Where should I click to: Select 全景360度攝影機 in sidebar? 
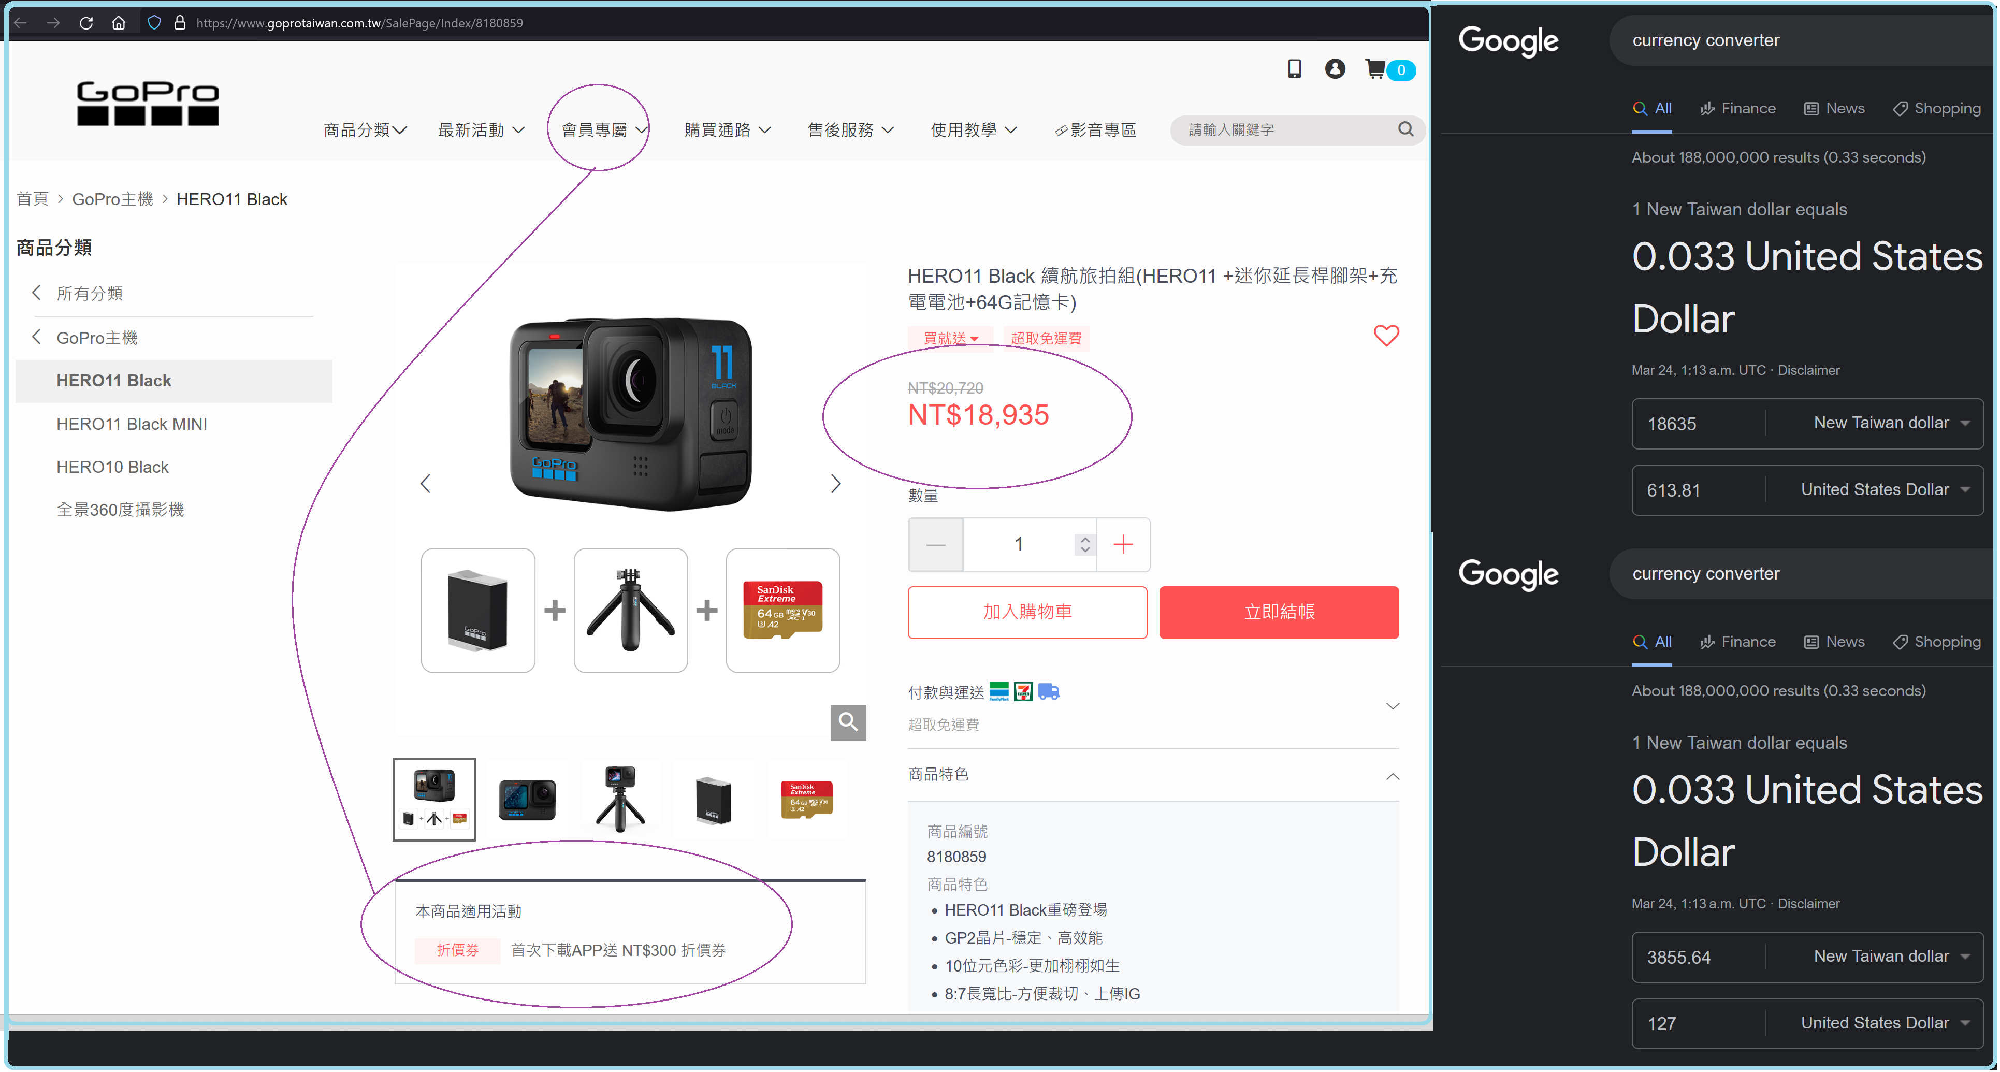[120, 509]
